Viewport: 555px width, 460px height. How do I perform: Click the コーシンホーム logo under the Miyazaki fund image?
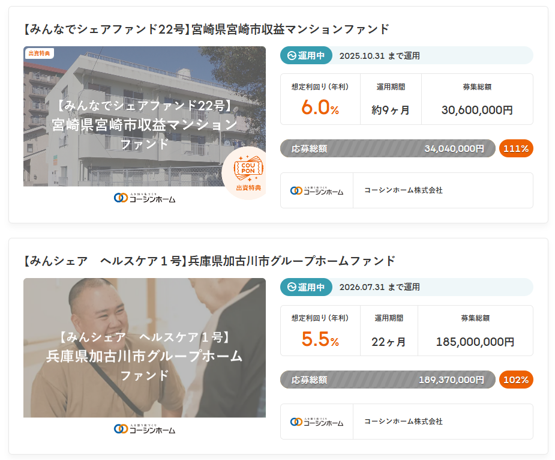tap(145, 198)
